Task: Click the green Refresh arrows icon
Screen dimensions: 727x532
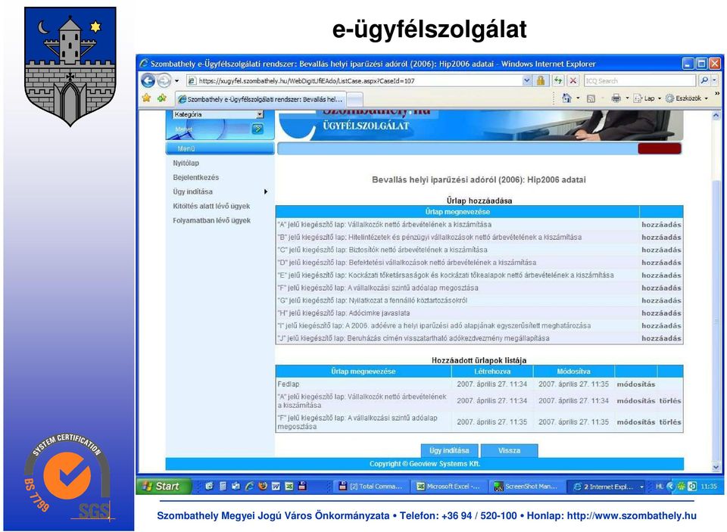Action: [558, 81]
